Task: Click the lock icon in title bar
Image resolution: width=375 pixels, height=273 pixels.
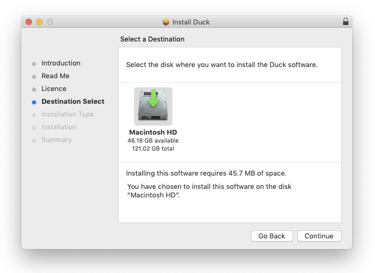Action: tap(346, 22)
